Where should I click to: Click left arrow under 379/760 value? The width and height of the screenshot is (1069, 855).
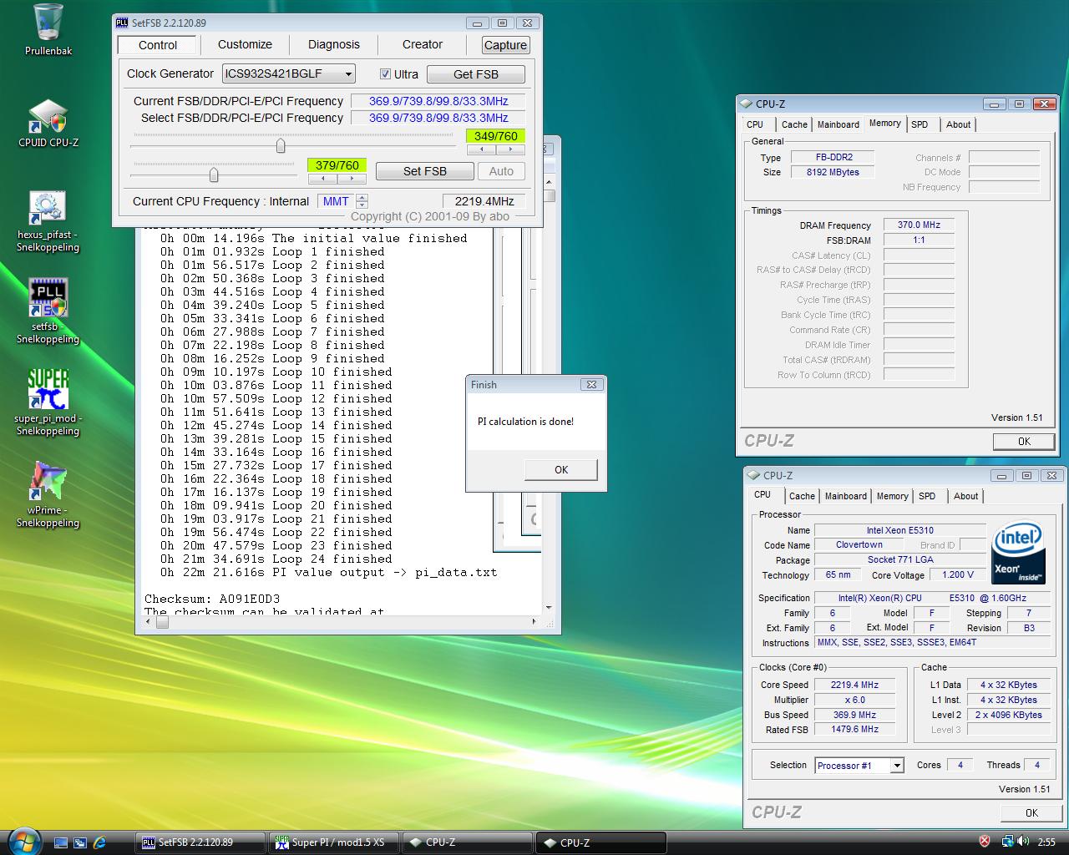coord(322,179)
